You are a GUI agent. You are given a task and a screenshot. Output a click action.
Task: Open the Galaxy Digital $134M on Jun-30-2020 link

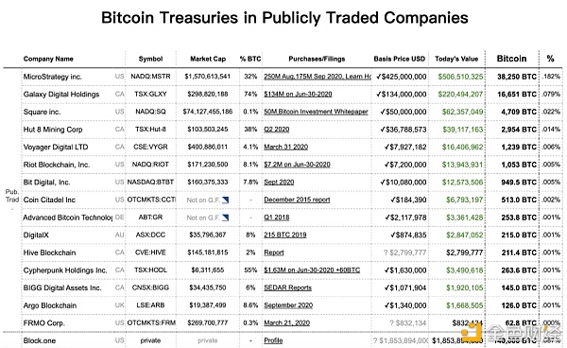[298, 94]
